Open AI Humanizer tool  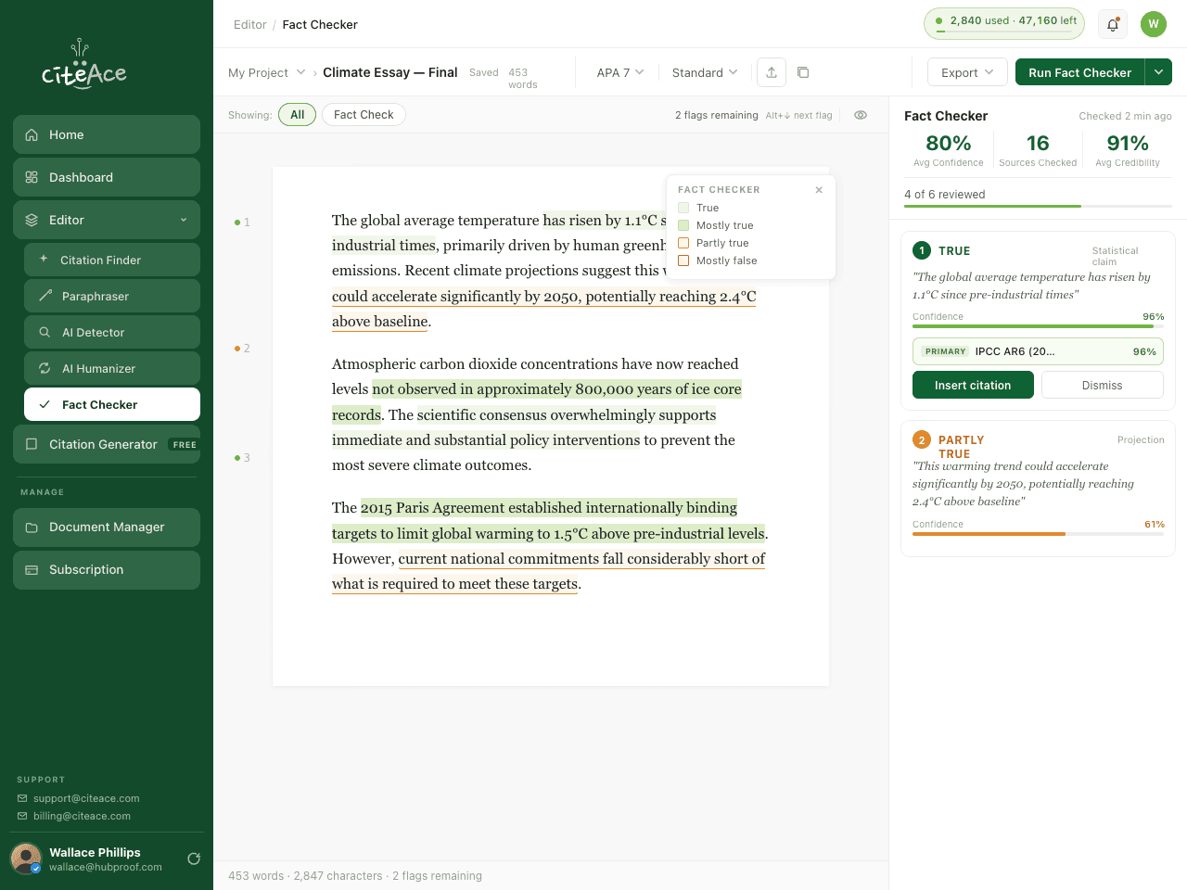[x=112, y=368]
